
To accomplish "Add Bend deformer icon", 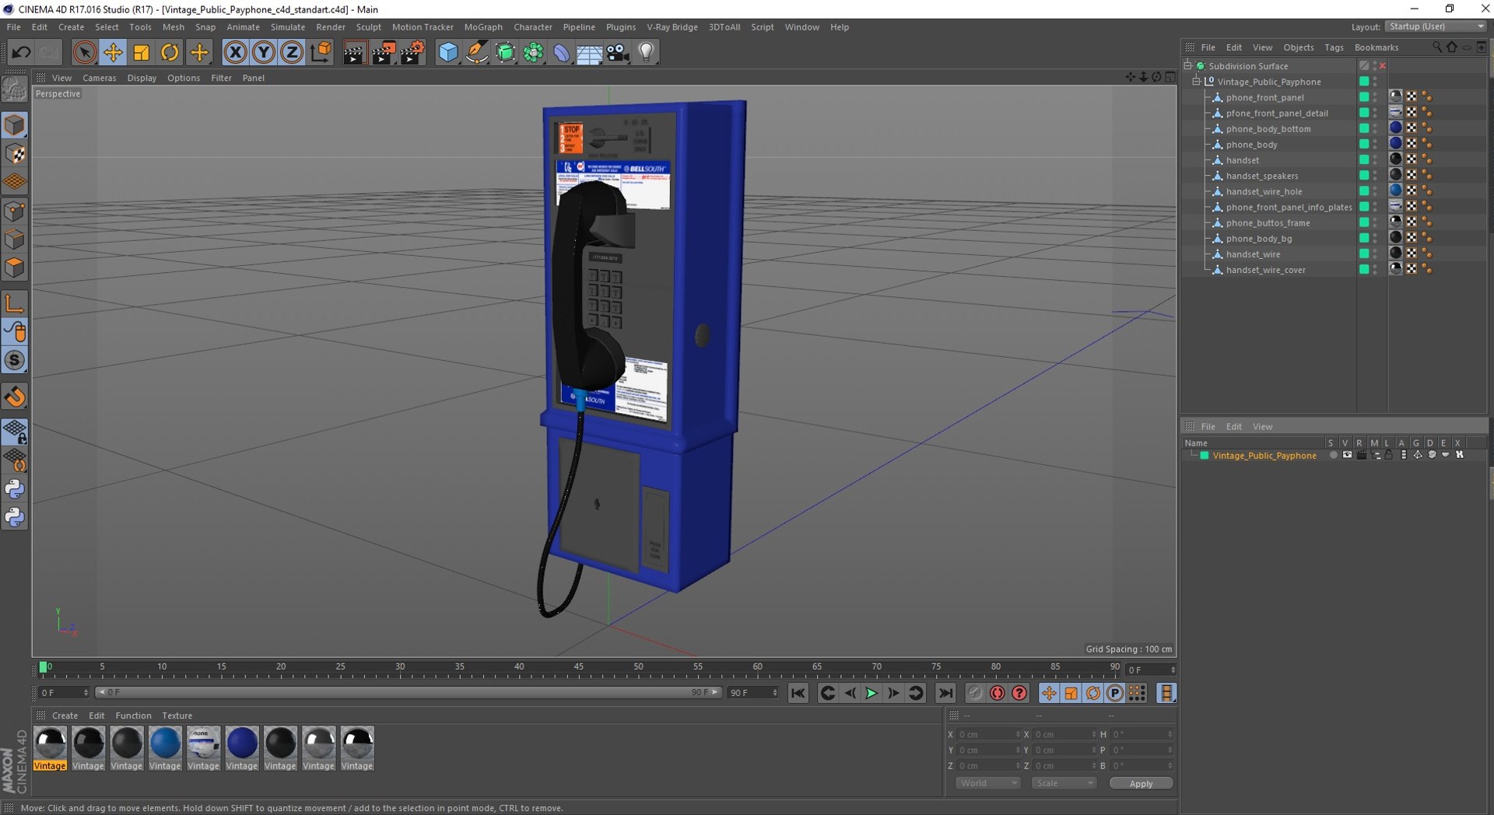I will pos(562,52).
